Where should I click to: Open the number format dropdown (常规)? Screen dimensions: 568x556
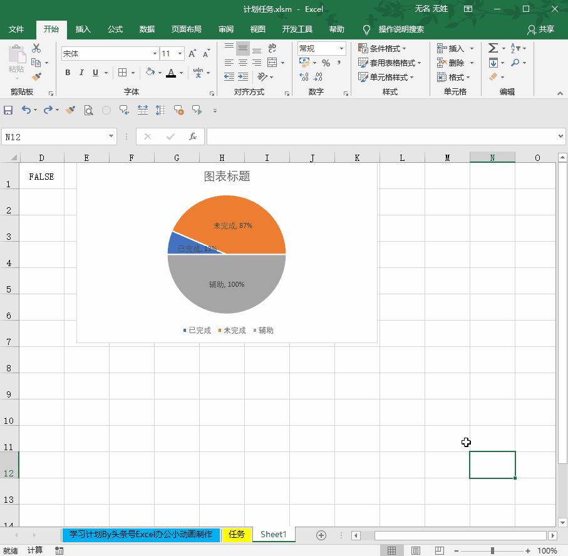pyautogui.click(x=341, y=48)
